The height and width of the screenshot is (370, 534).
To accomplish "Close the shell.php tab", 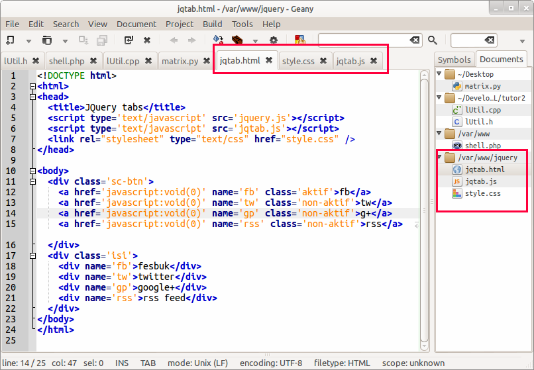I will [x=93, y=61].
